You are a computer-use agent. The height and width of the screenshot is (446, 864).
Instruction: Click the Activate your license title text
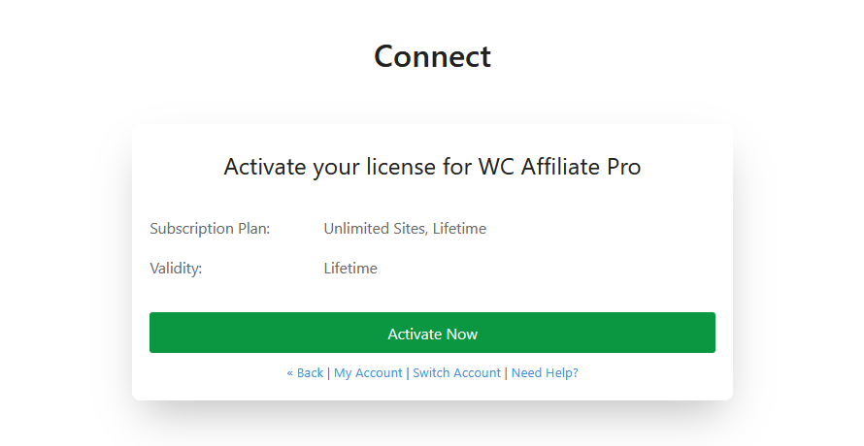(x=432, y=167)
